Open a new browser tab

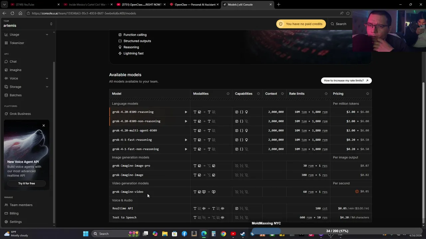tap(279, 5)
